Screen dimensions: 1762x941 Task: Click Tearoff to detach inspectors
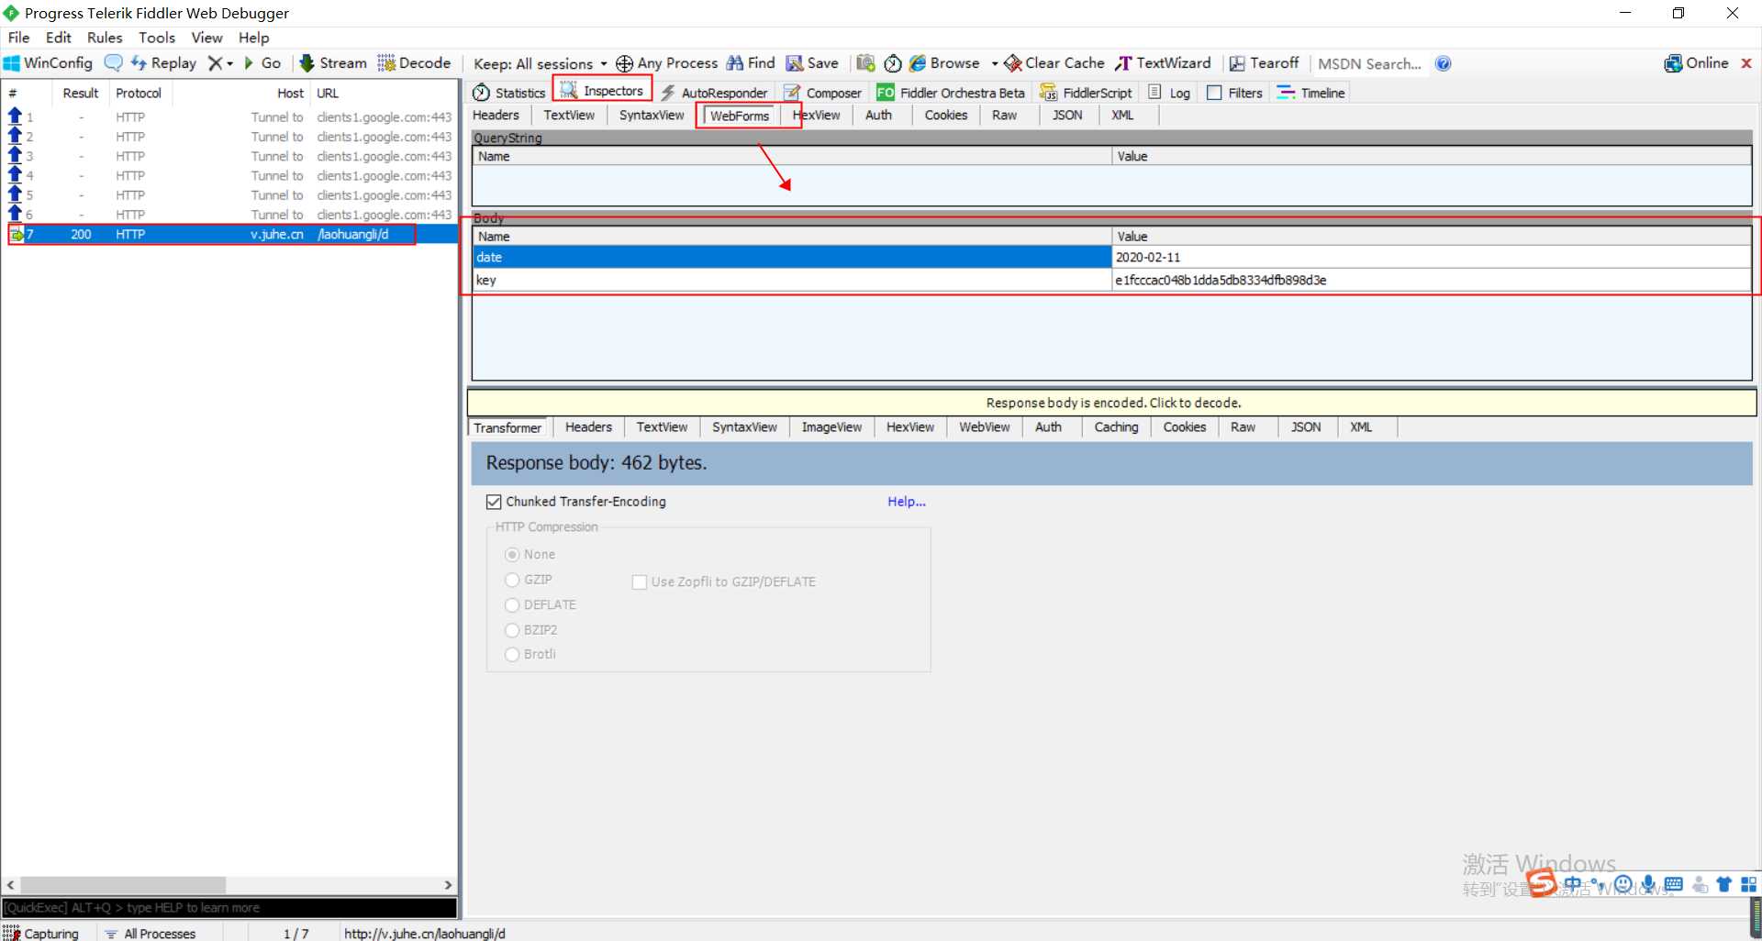pos(1265,63)
